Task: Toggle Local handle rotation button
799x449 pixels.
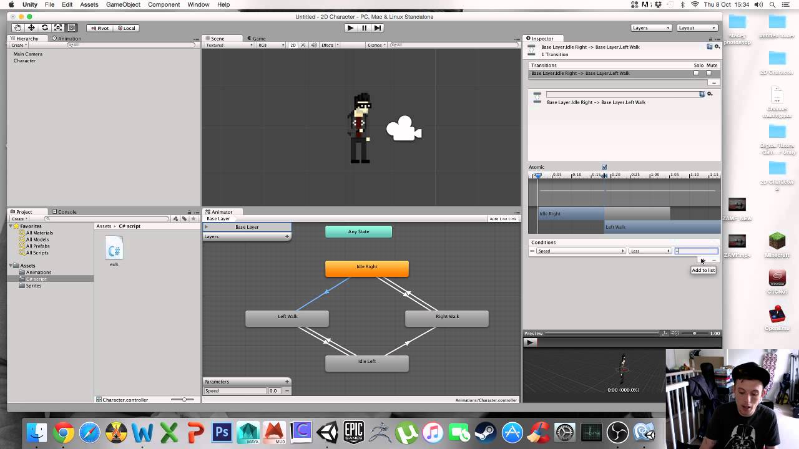Action: pos(125,28)
